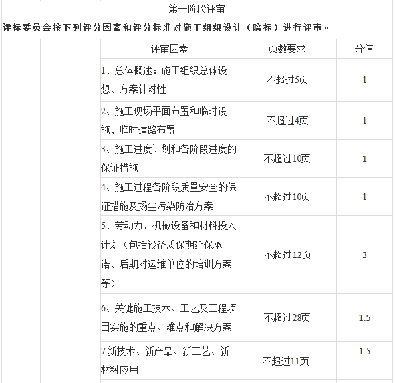Select the cell '4、施工过程各阶段质量安全的保证措施'
The height and width of the screenshot is (383, 395).
pyautogui.click(x=169, y=197)
